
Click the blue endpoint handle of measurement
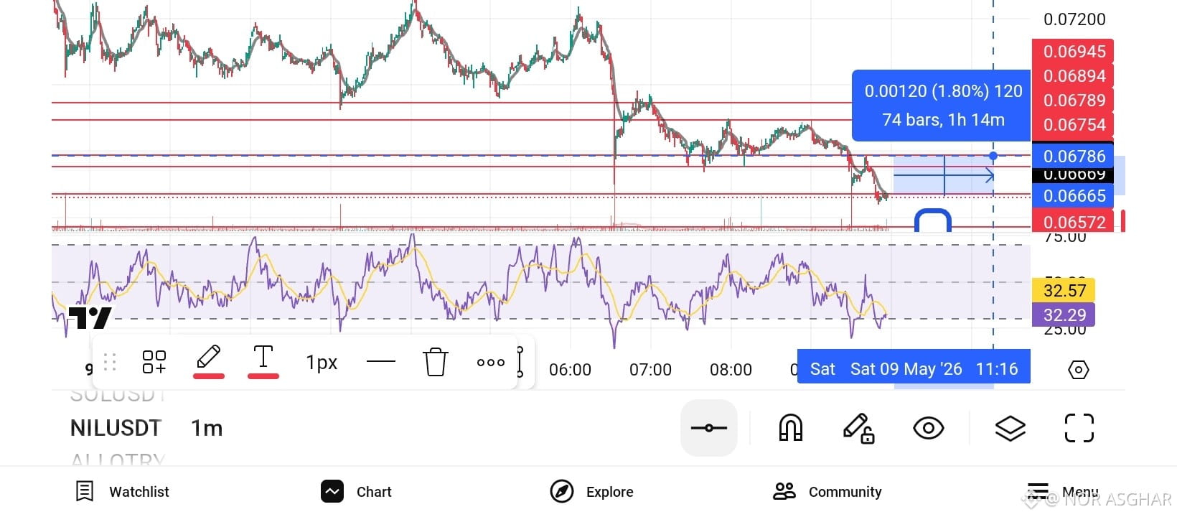pos(993,156)
